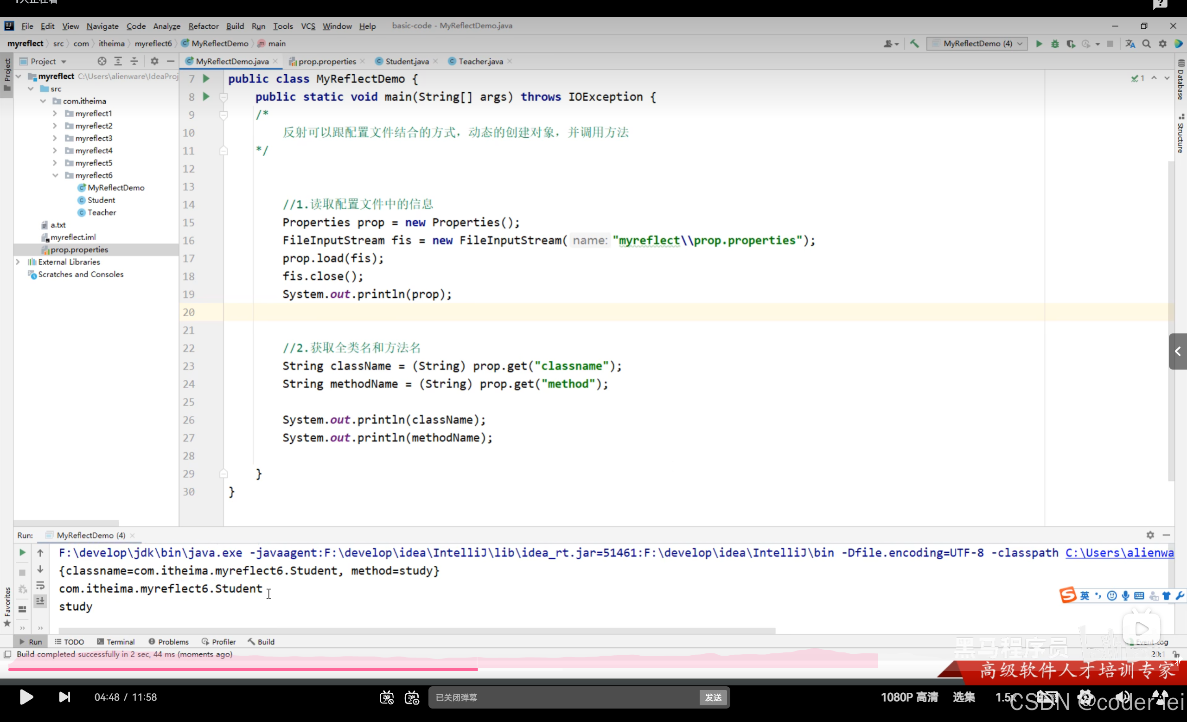Collapse the myreflect6 package folder
The image size is (1187, 722).
click(55, 175)
